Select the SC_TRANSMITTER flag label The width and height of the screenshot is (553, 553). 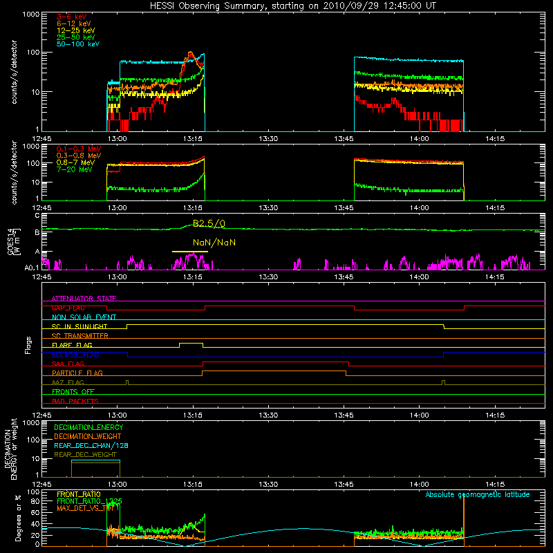(80, 336)
